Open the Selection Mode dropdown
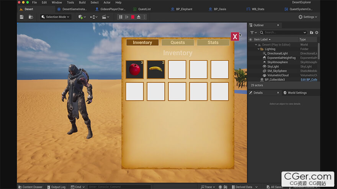Image resolution: width=337 pixels, height=189 pixels. (x=56, y=17)
